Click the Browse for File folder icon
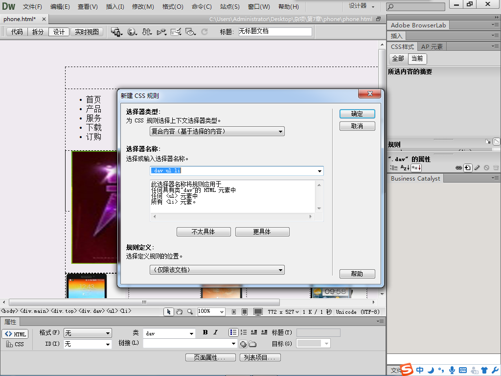Screen dimensions: 501x376 click(253, 344)
